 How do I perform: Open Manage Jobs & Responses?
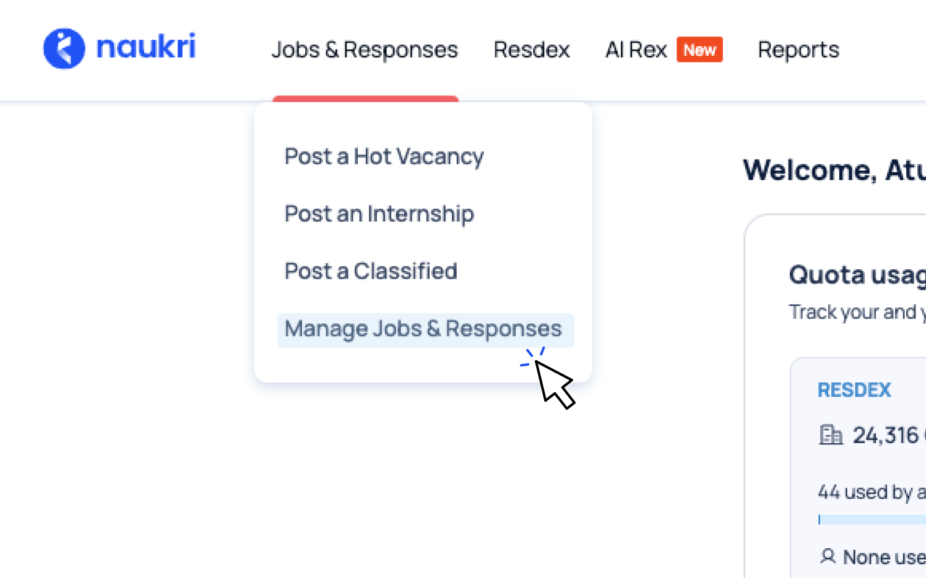tap(423, 329)
